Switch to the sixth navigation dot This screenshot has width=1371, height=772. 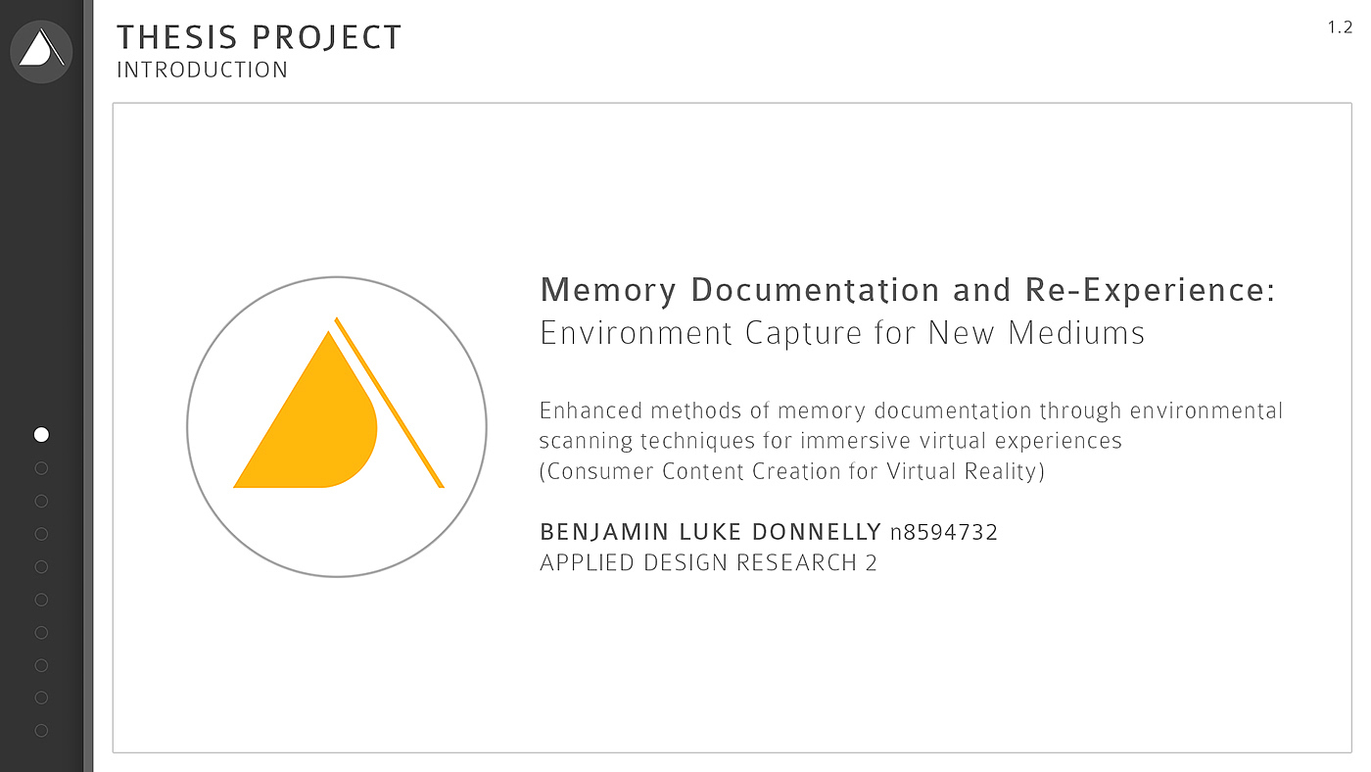tap(41, 600)
